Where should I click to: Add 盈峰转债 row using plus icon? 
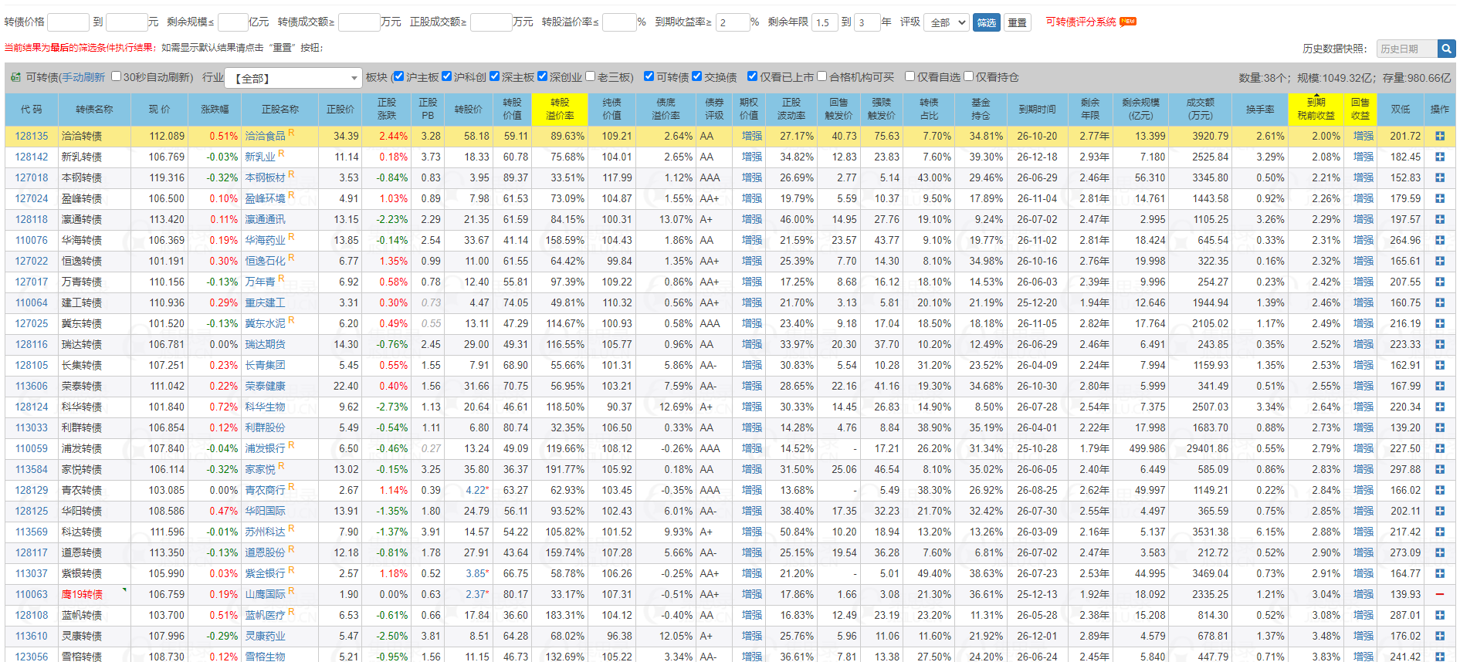tap(1439, 198)
